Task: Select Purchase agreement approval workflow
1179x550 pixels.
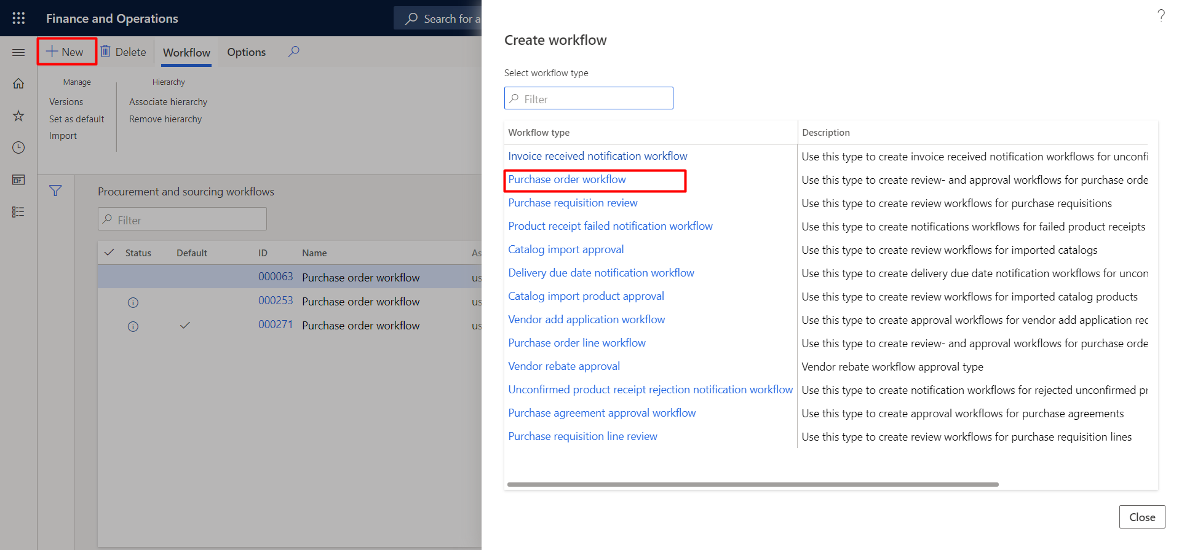Action: pyautogui.click(x=601, y=413)
